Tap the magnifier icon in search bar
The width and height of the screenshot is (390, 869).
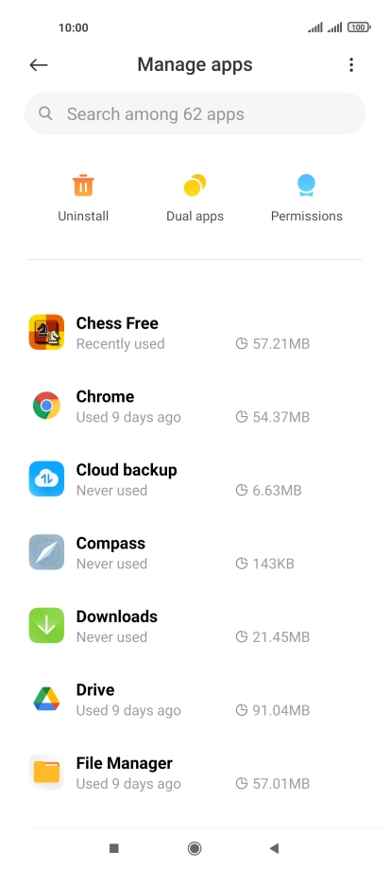tap(45, 113)
